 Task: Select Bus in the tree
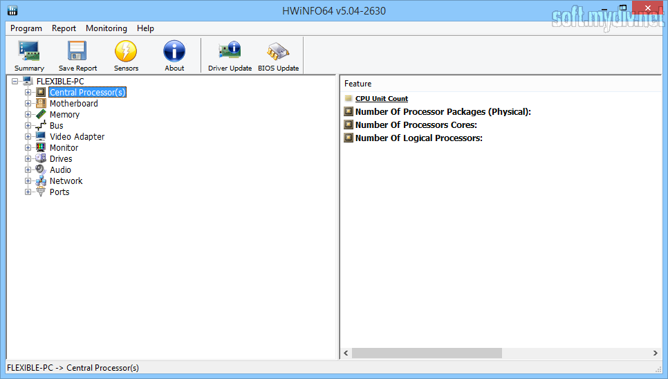tap(56, 125)
